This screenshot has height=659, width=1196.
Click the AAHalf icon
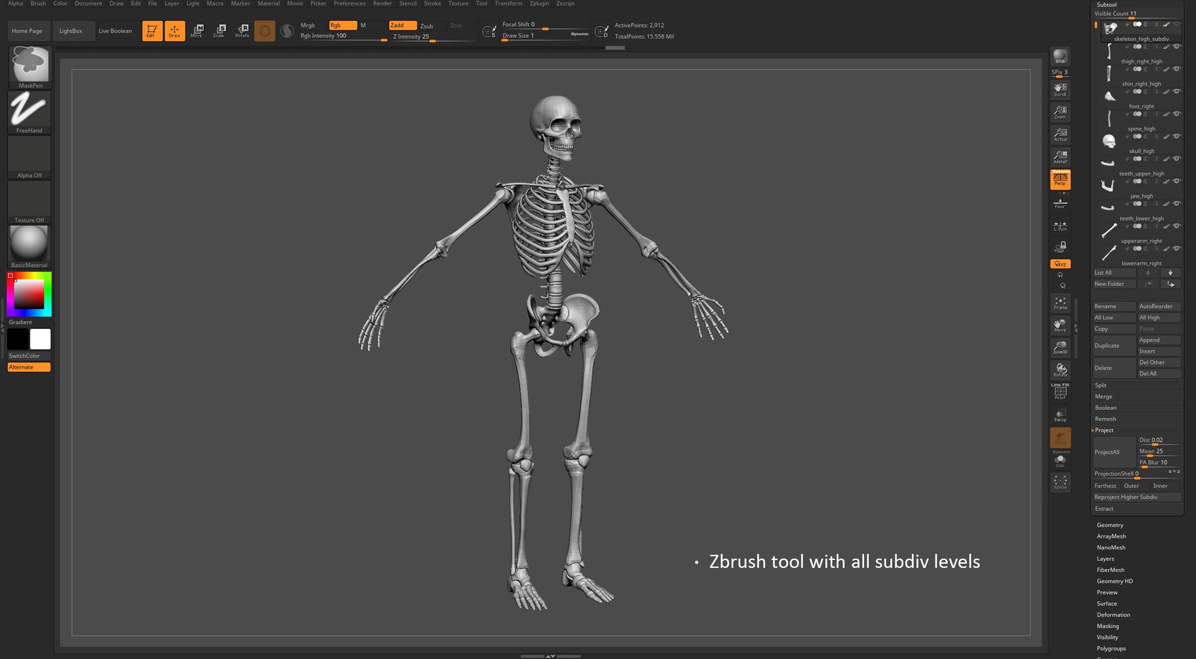coord(1060,157)
